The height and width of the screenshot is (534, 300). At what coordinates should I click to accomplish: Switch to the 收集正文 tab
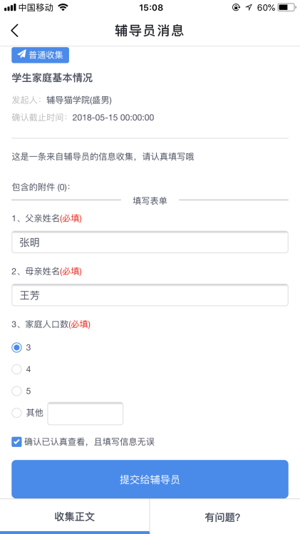click(75, 517)
